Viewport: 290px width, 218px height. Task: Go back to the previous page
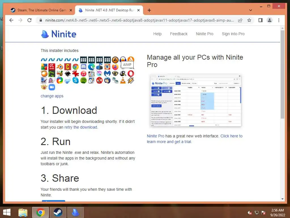(11, 20)
